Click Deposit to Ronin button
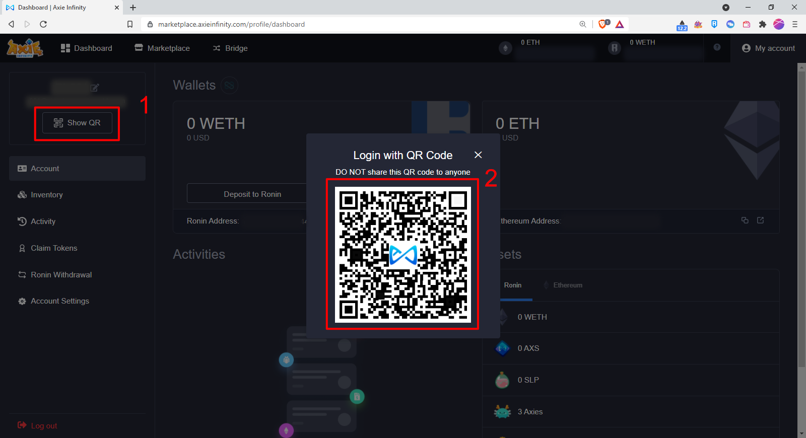 coord(247,194)
